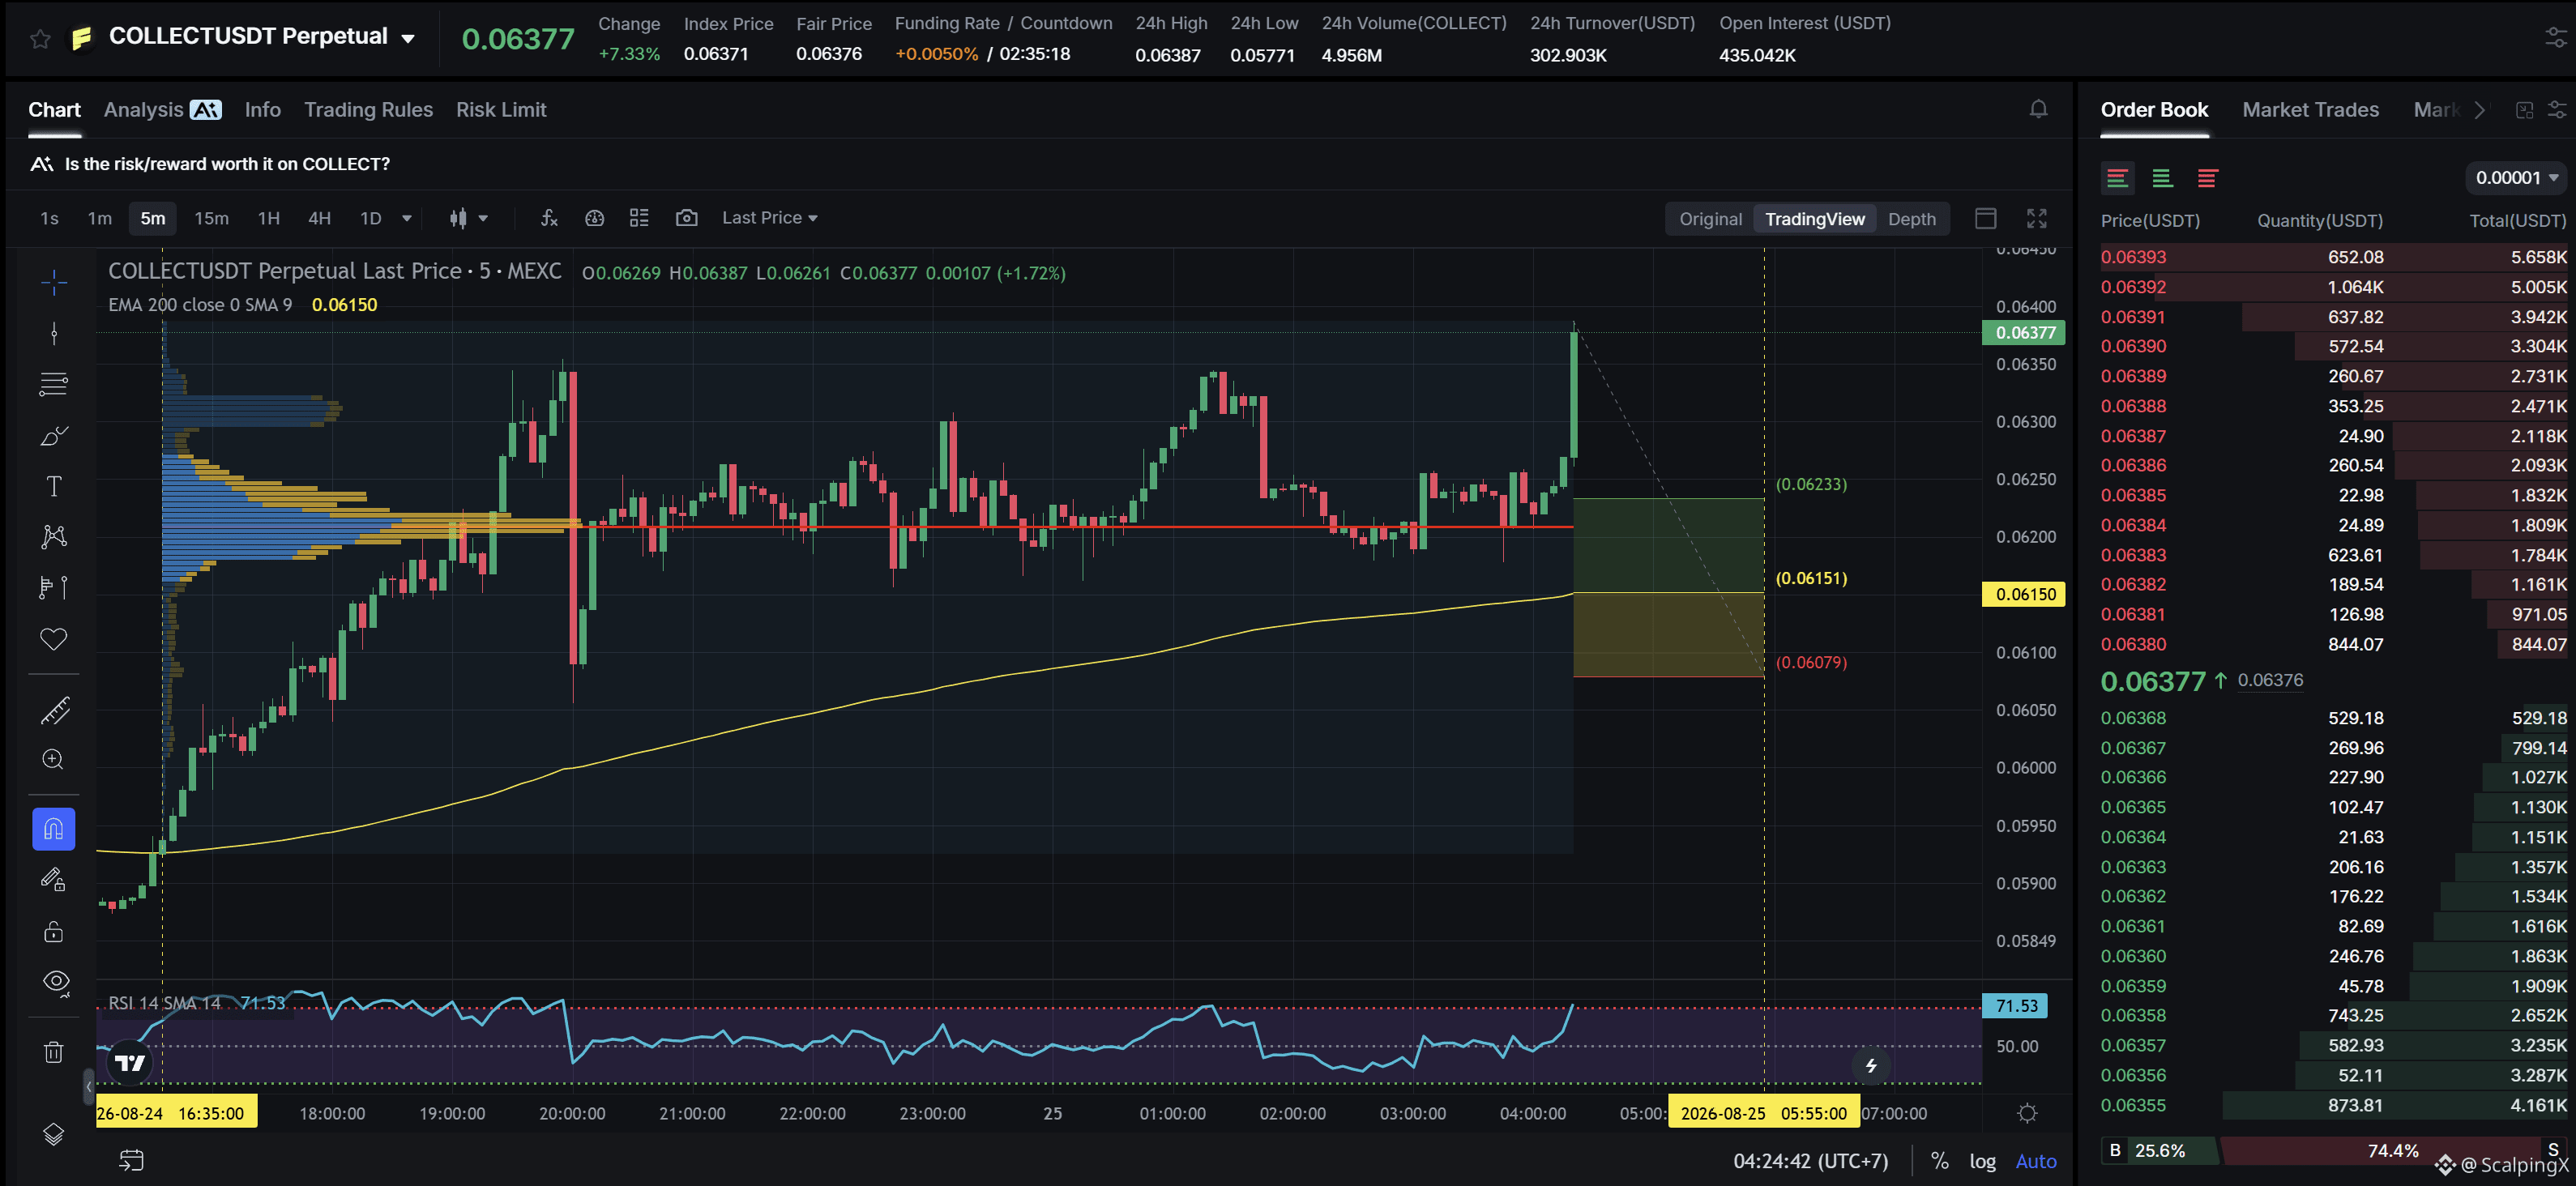Click the chart gauge icon next to indicators

point(594,218)
